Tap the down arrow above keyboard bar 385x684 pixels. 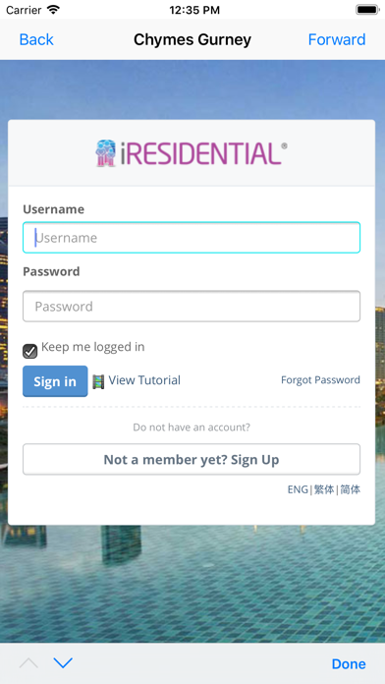(63, 663)
